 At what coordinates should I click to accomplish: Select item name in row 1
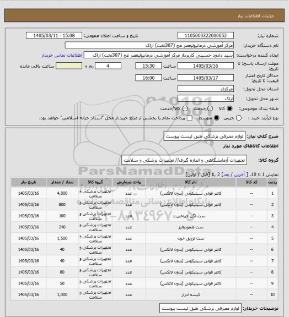tap(191, 194)
